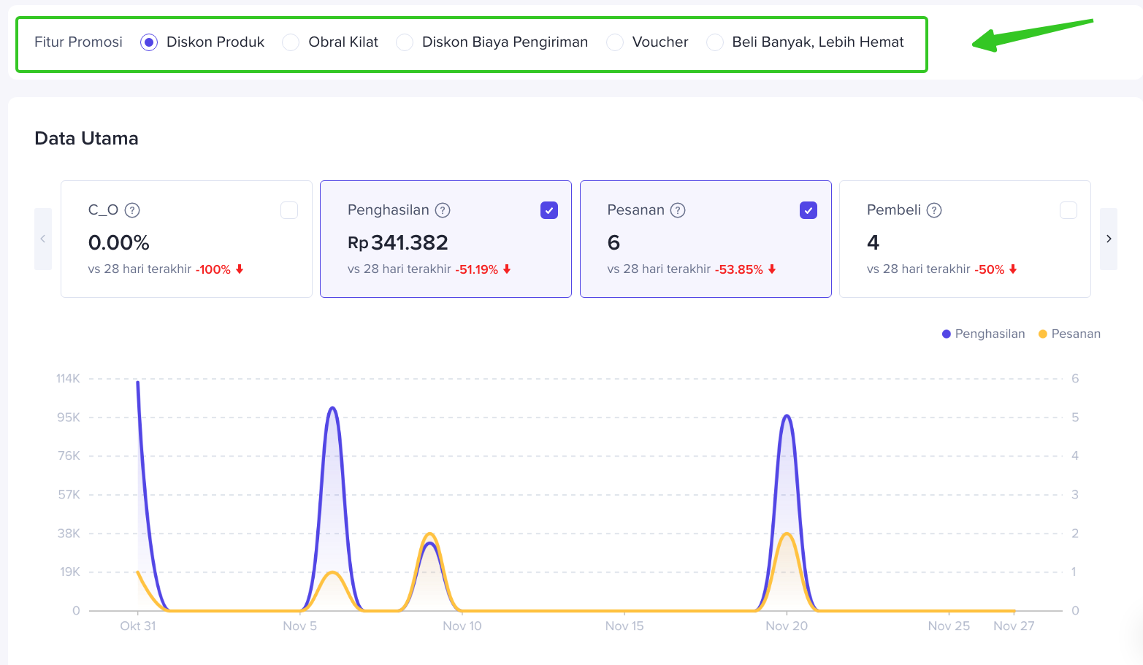Click the help icon beside Penghasilan
Screen dimensions: 1143x665
[x=443, y=210]
